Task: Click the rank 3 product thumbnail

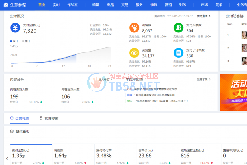Action: [x=244, y=61]
